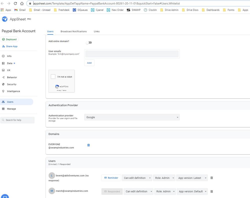Viewport: 250px width, 198px height.
Task: Click the Domains section heading
Action: (54, 134)
